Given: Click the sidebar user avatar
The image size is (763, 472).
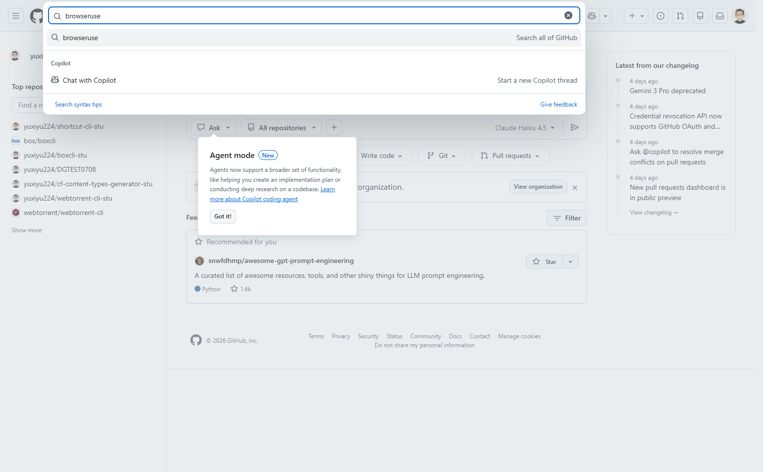Looking at the screenshot, I should 15,55.
